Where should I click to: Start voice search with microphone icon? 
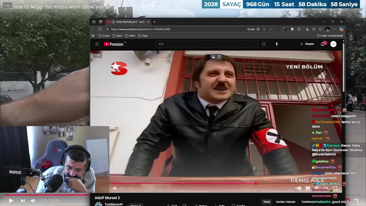coord(277,44)
